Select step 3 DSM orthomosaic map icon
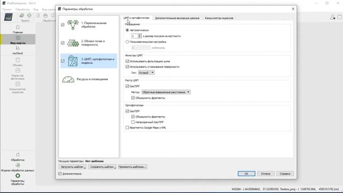The image size is (343, 193). [x=73, y=61]
